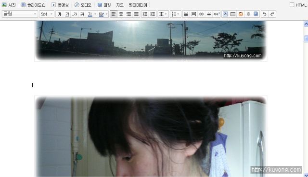The image size is (308, 177).
Task: Increase paragraph indent
Action: (145, 14)
